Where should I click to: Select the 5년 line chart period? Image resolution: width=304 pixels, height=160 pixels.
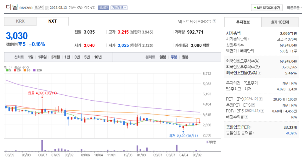point(87,57)
